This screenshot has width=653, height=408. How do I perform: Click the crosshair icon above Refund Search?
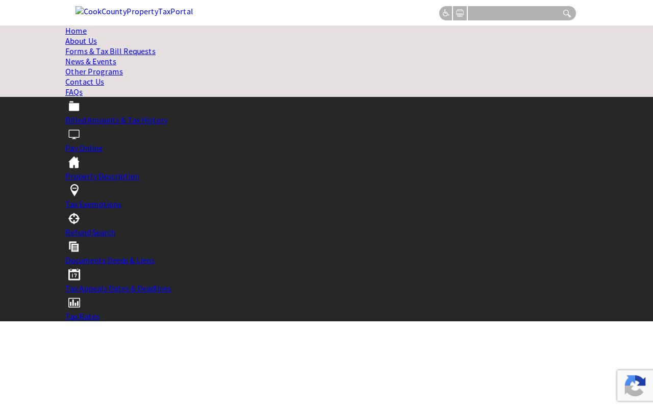click(74, 218)
